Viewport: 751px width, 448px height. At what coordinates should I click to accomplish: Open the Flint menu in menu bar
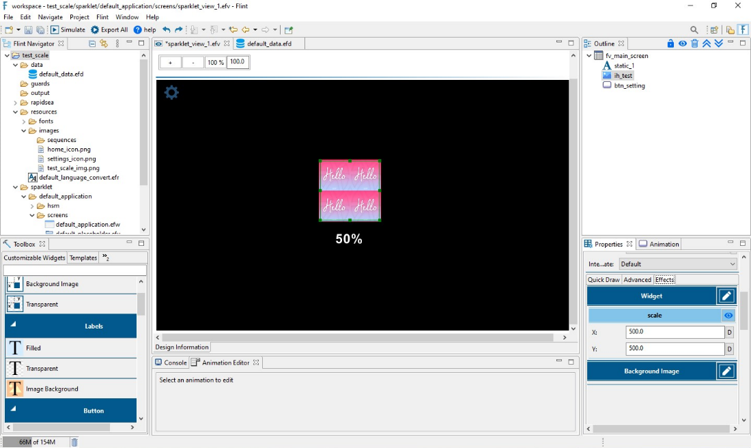[x=102, y=17]
